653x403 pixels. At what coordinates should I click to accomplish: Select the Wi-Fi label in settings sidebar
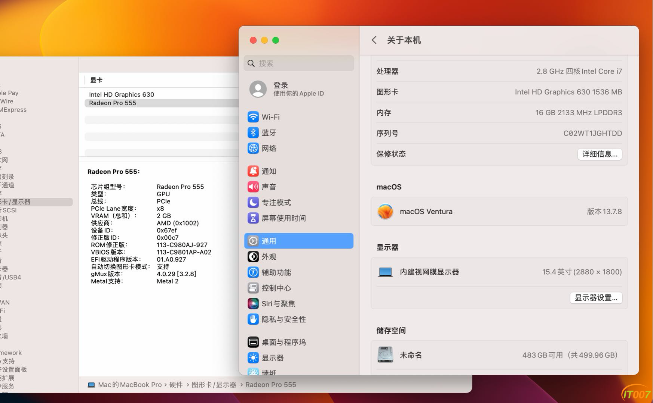coord(271,117)
